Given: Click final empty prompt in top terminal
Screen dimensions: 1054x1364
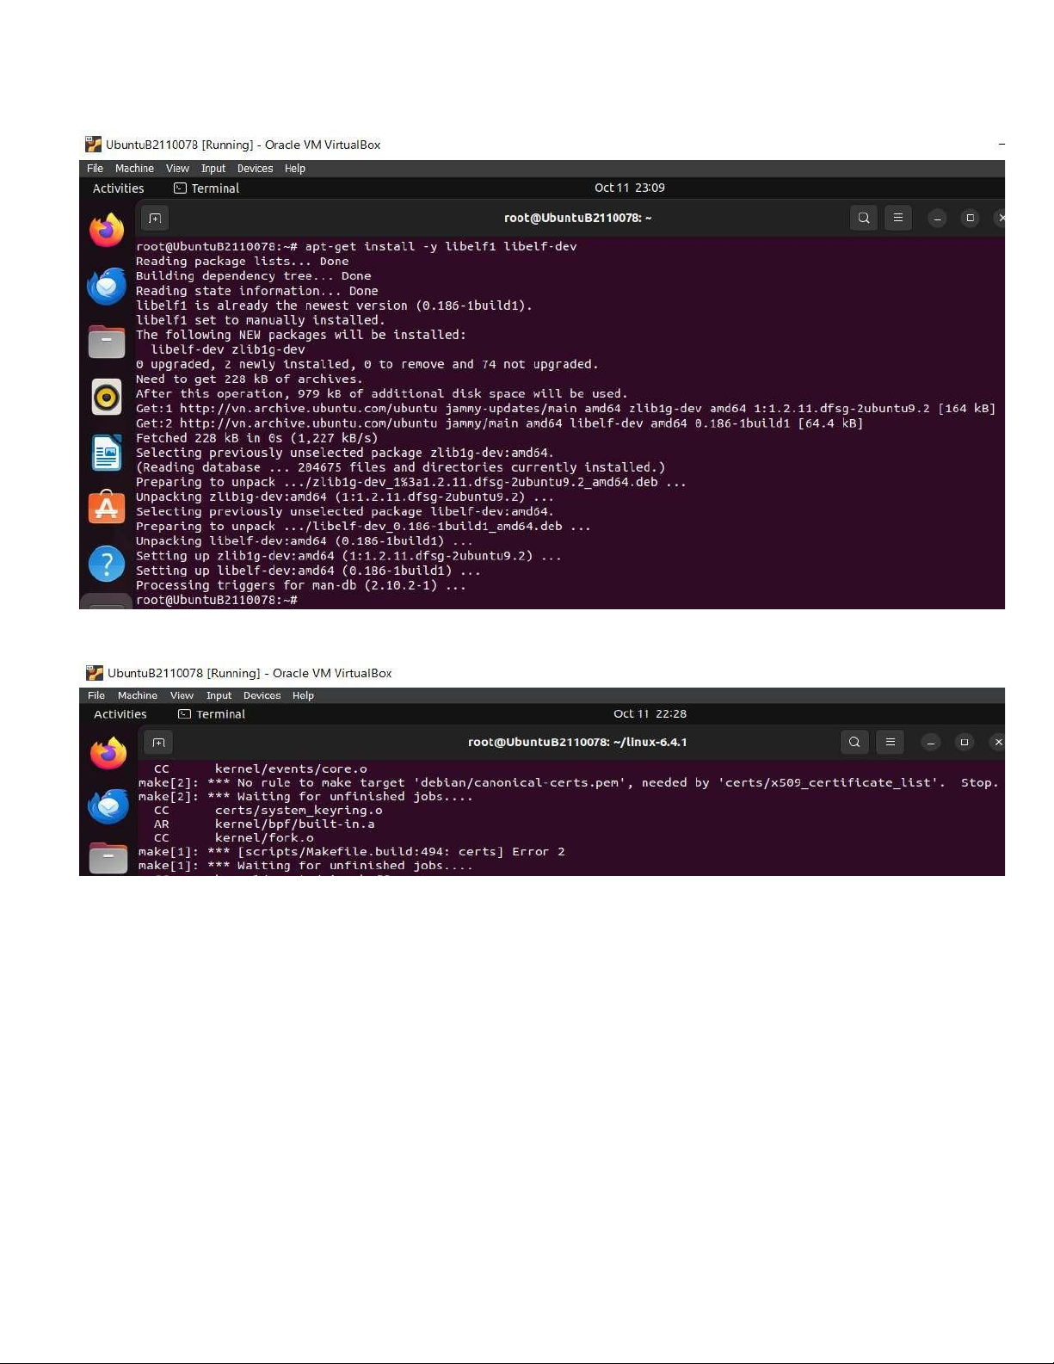Looking at the screenshot, I should (217, 600).
